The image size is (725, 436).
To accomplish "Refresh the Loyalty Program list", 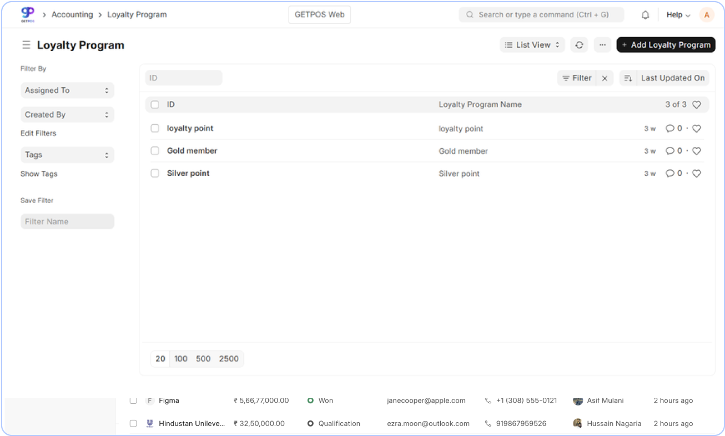I will (x=579, y=45).
